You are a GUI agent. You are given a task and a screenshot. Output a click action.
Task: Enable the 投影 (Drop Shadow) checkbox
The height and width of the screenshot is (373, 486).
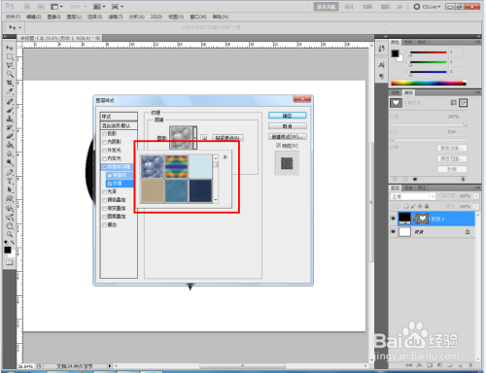click(104, 134)
